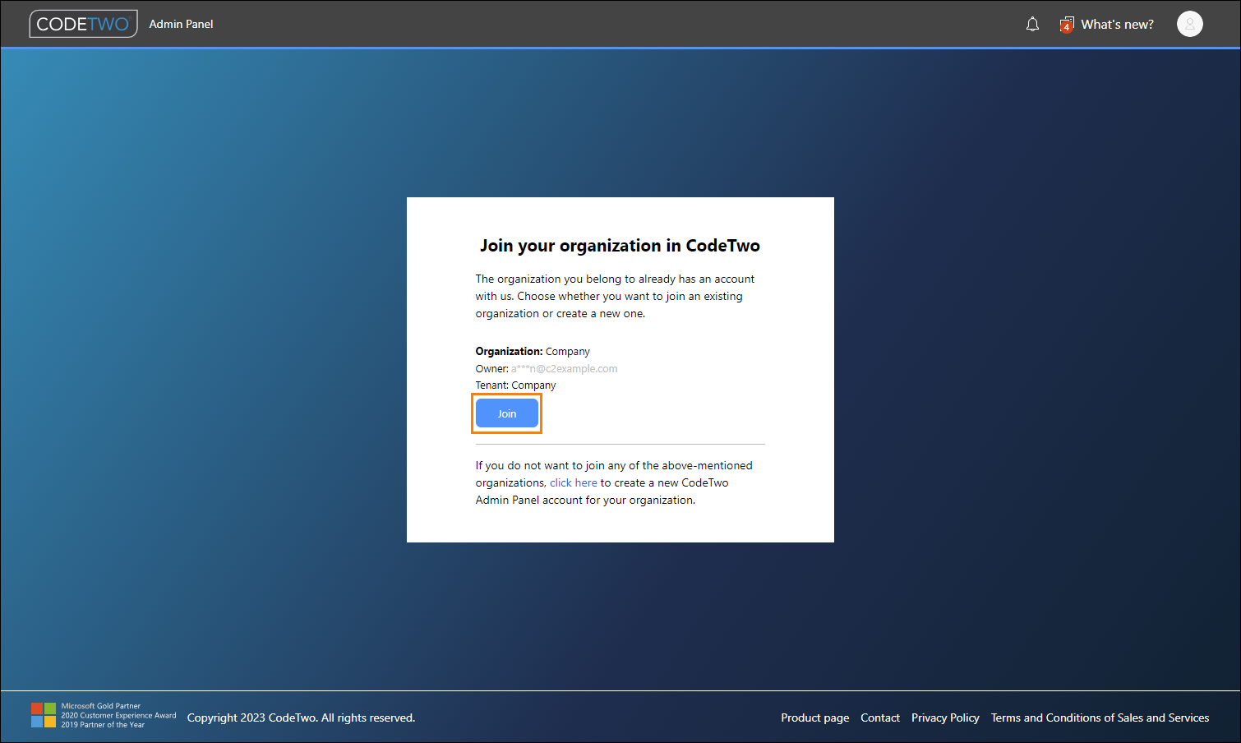
Task: Click the What's new? label
Action: click(1117, 25)
